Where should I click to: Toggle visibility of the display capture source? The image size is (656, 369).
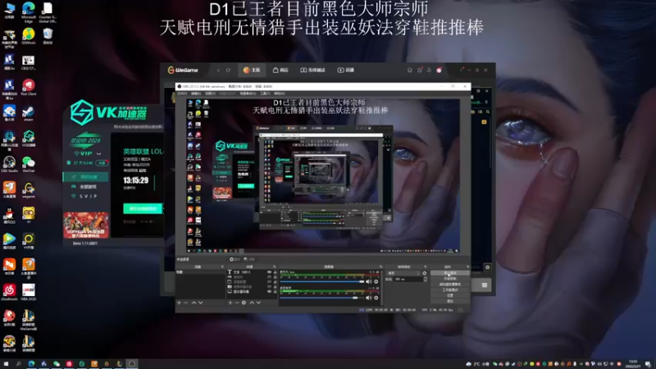point(269,291)
